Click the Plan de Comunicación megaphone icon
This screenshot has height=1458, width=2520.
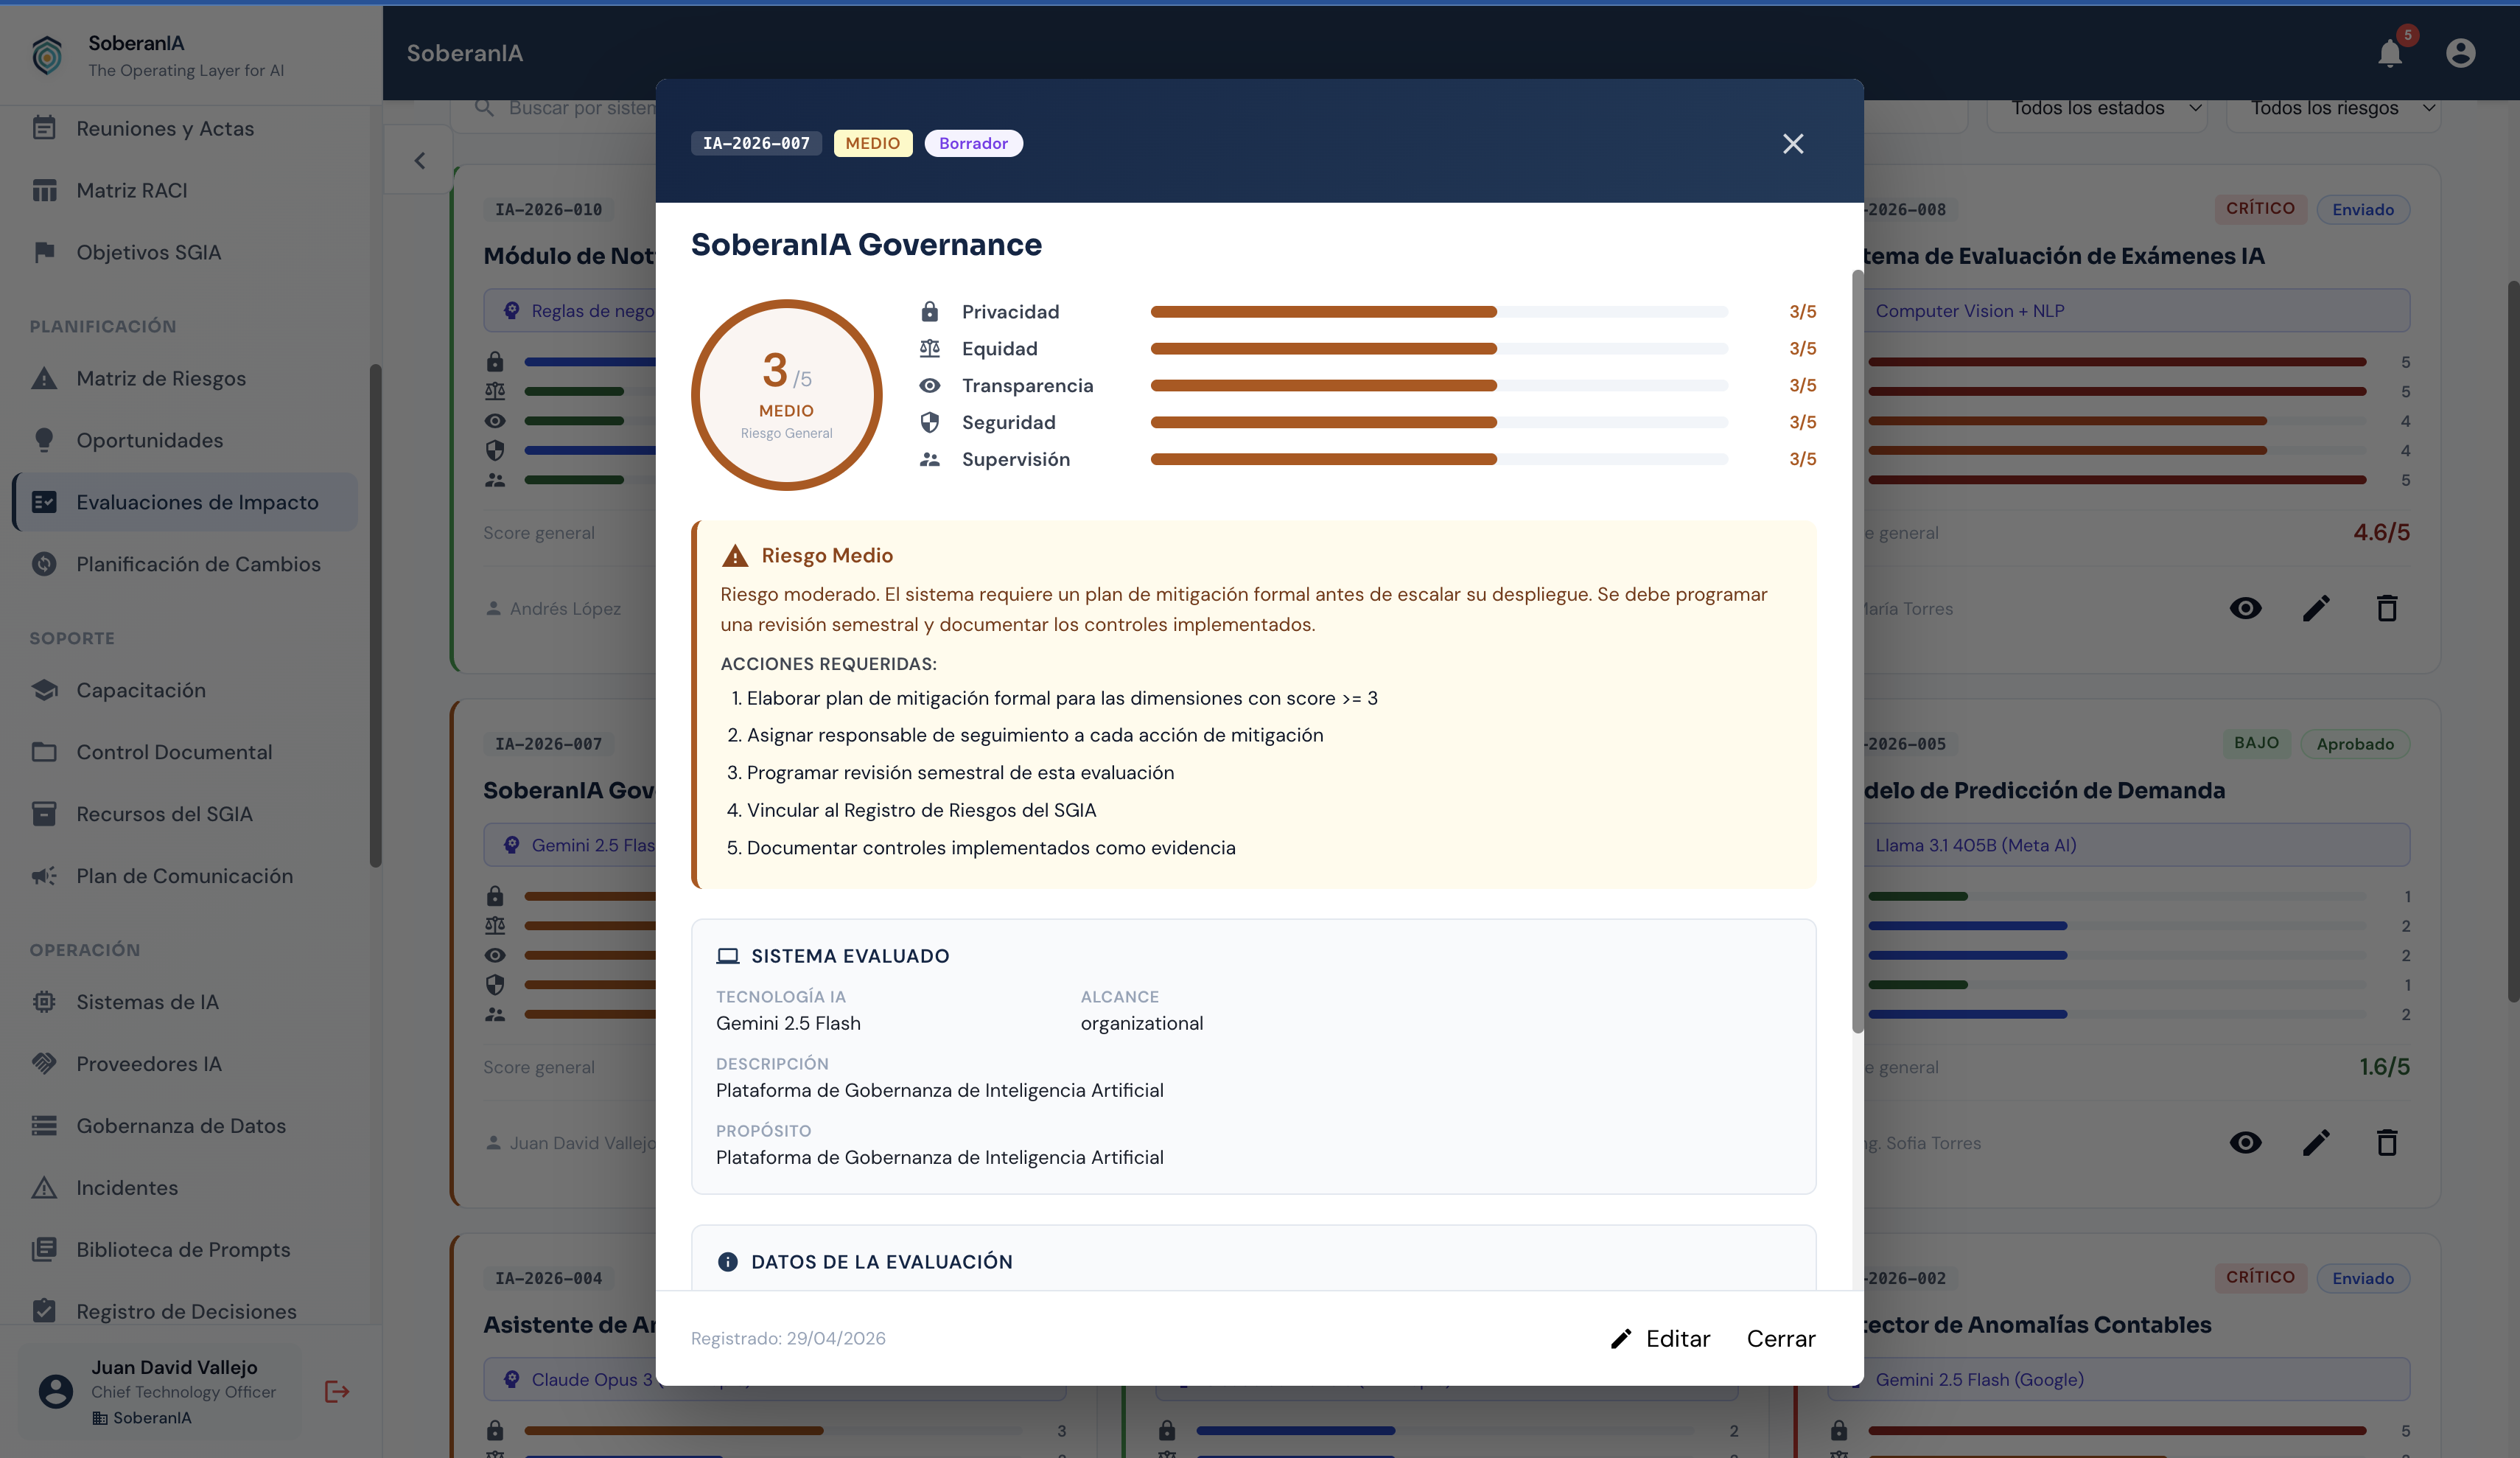point(44,876)
